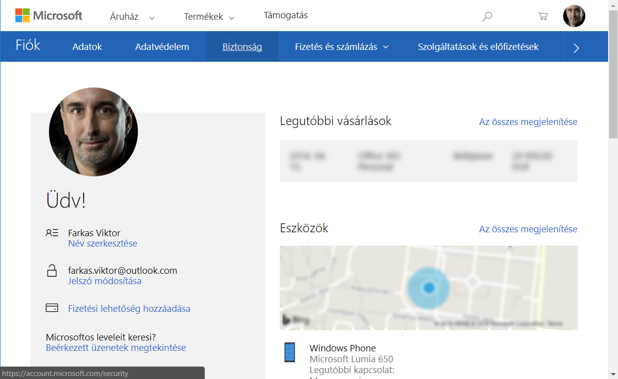
Task: Go to the Fiók home link
Action: pyautogui.click(x=28, y=46)
